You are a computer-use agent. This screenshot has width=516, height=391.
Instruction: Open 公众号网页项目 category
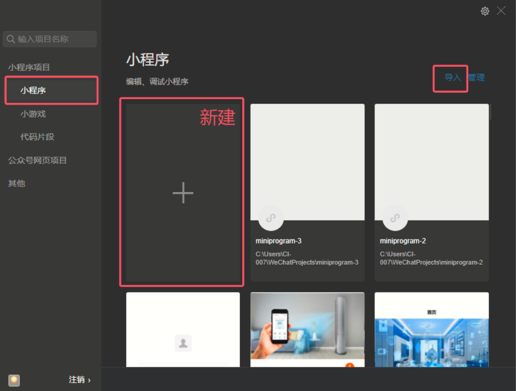[x=37, y=160]
